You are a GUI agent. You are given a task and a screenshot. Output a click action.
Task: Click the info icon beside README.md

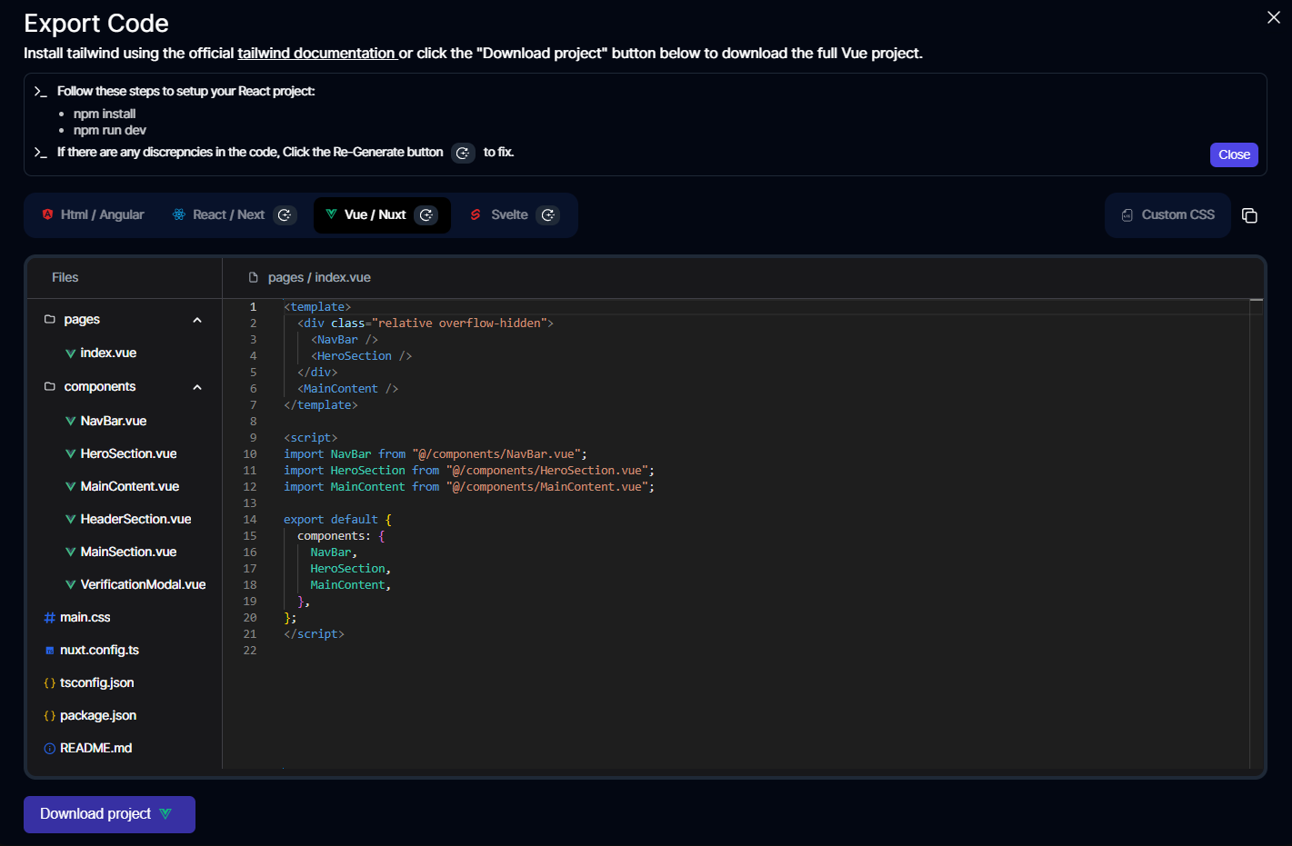50,748
